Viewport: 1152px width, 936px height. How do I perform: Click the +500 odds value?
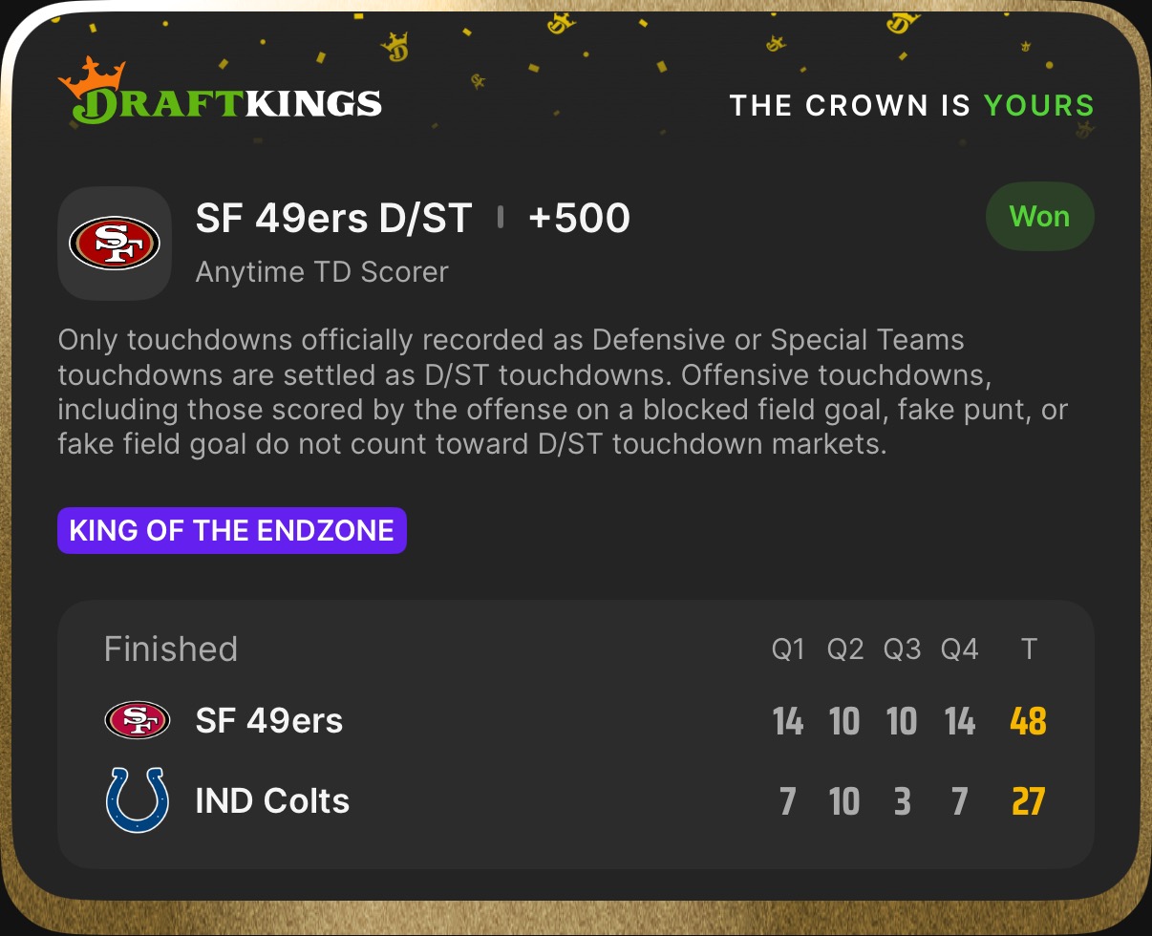(x=579, y=219)
